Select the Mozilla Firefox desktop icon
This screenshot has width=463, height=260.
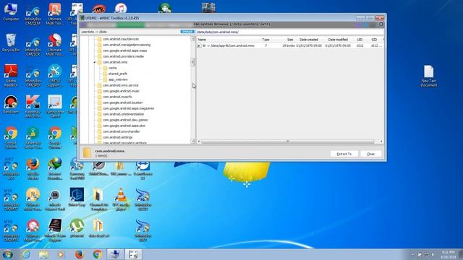(33, 168)
